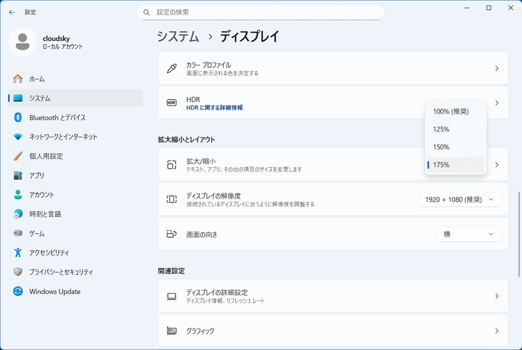Expand the 拡大/縮小 row chevron
This screenshot has height=350, width=522.
click(x=497, y=165)
